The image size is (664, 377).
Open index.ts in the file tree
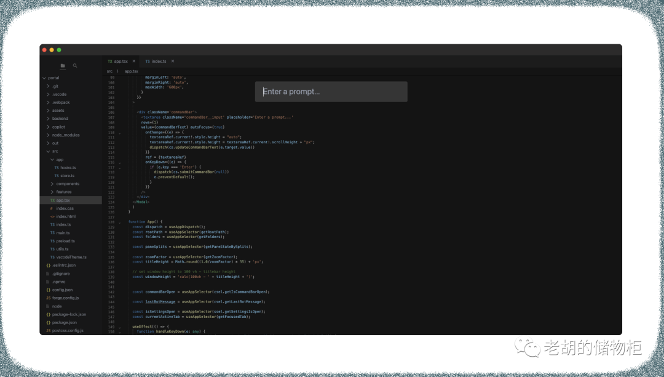click(x=63, y=224)
